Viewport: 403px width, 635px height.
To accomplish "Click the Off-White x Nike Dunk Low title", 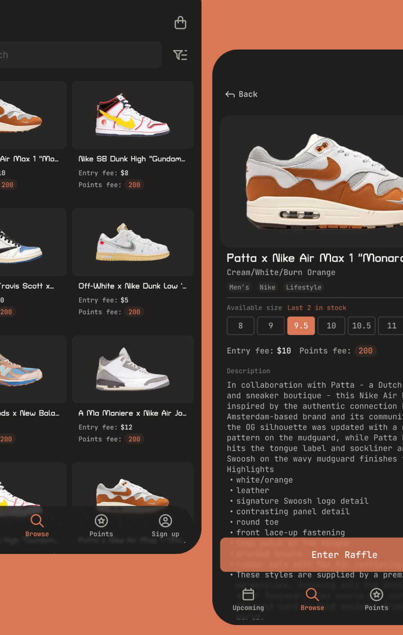I will (x=132, y=286).
